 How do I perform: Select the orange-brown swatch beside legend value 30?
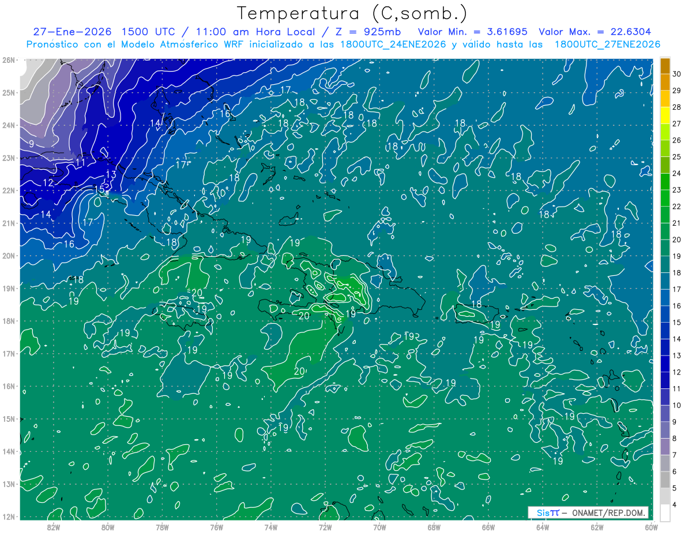[x=665, y=66]
